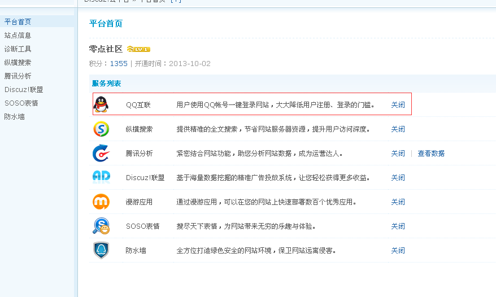This screenshot has height=297, width=496.
Task: Click the SOSO表情 magnifier smiley icon
Action: 101,226
